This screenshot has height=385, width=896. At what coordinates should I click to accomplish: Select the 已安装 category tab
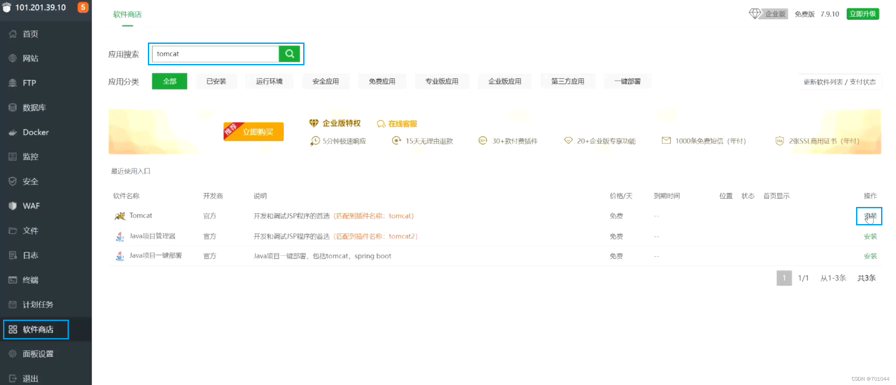pyautogui.click(x=216, y=81)
